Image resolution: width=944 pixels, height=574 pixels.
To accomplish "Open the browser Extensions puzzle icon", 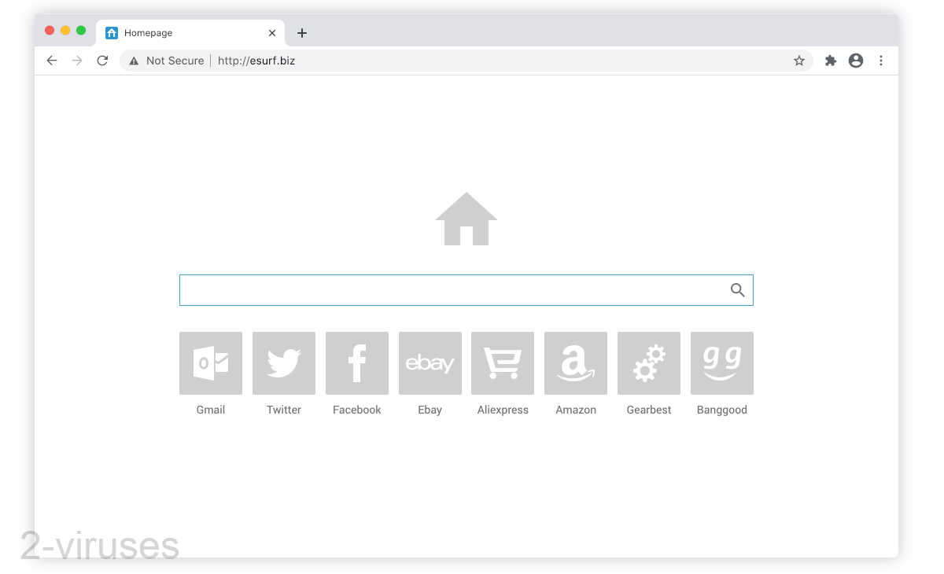I will (x=830, y=60).
